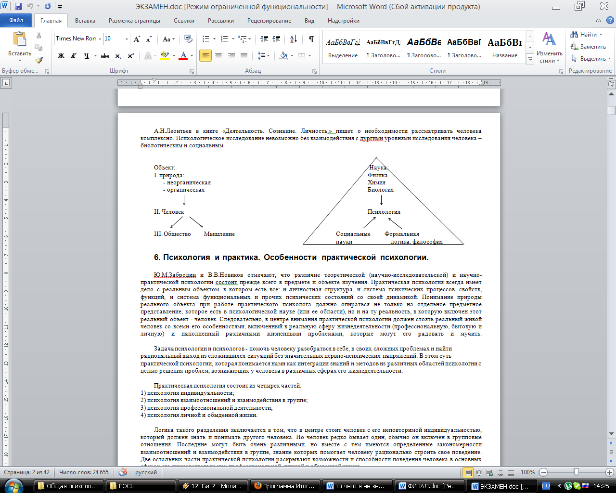Click the zoom slider handle
Viewport: 616px width, 493px height.
click(x=576, y=473)
